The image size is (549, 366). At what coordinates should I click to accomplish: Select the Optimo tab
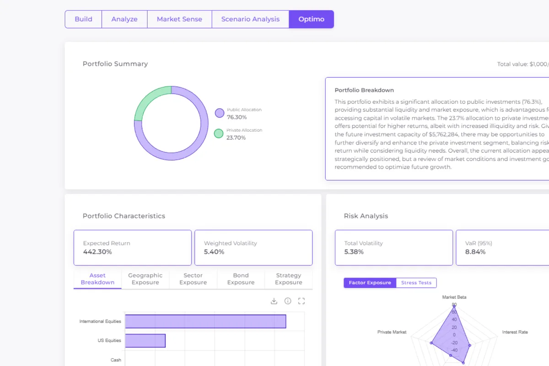pos(311,19)
